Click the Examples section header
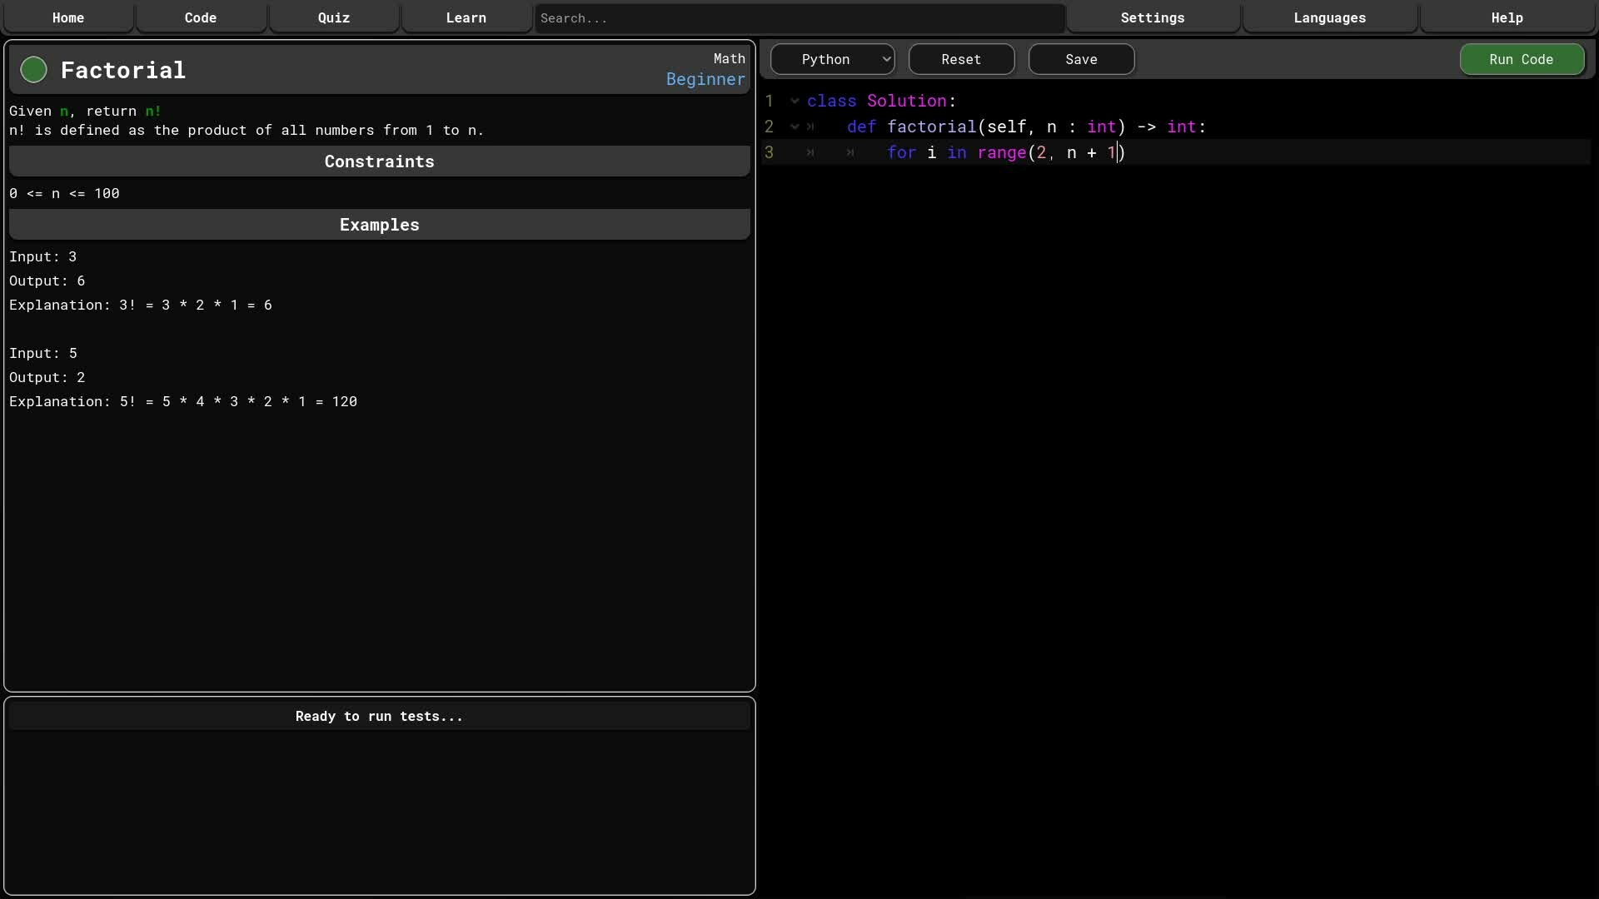The width and height of the screenshot is (1599, 899). click(x=379, y=225)
